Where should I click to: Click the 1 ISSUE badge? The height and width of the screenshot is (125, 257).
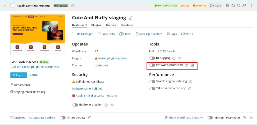pyautogui.click(x=215, y=5)
